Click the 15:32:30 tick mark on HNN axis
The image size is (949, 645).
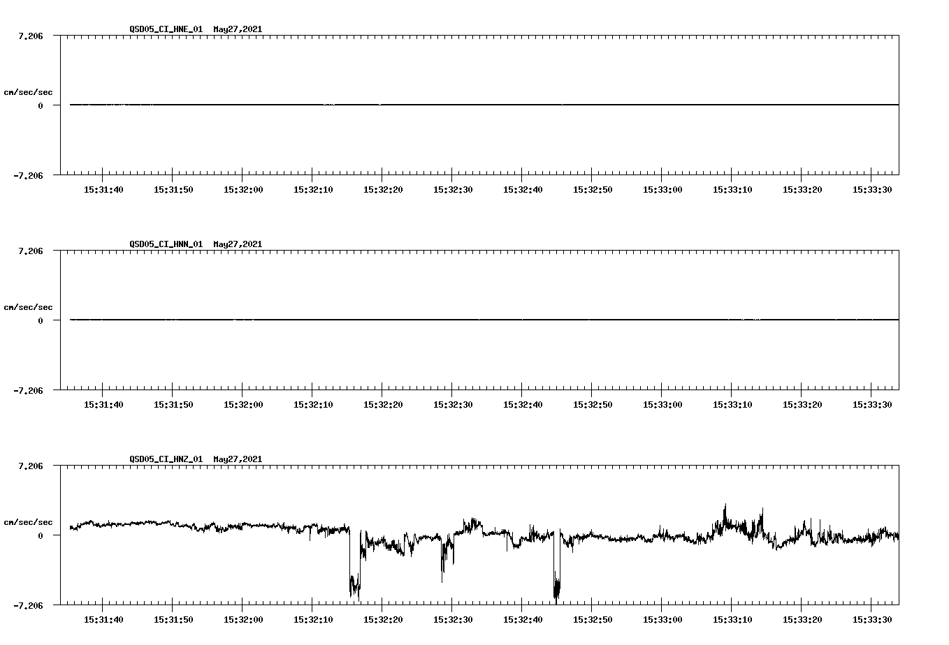[453, 391]
